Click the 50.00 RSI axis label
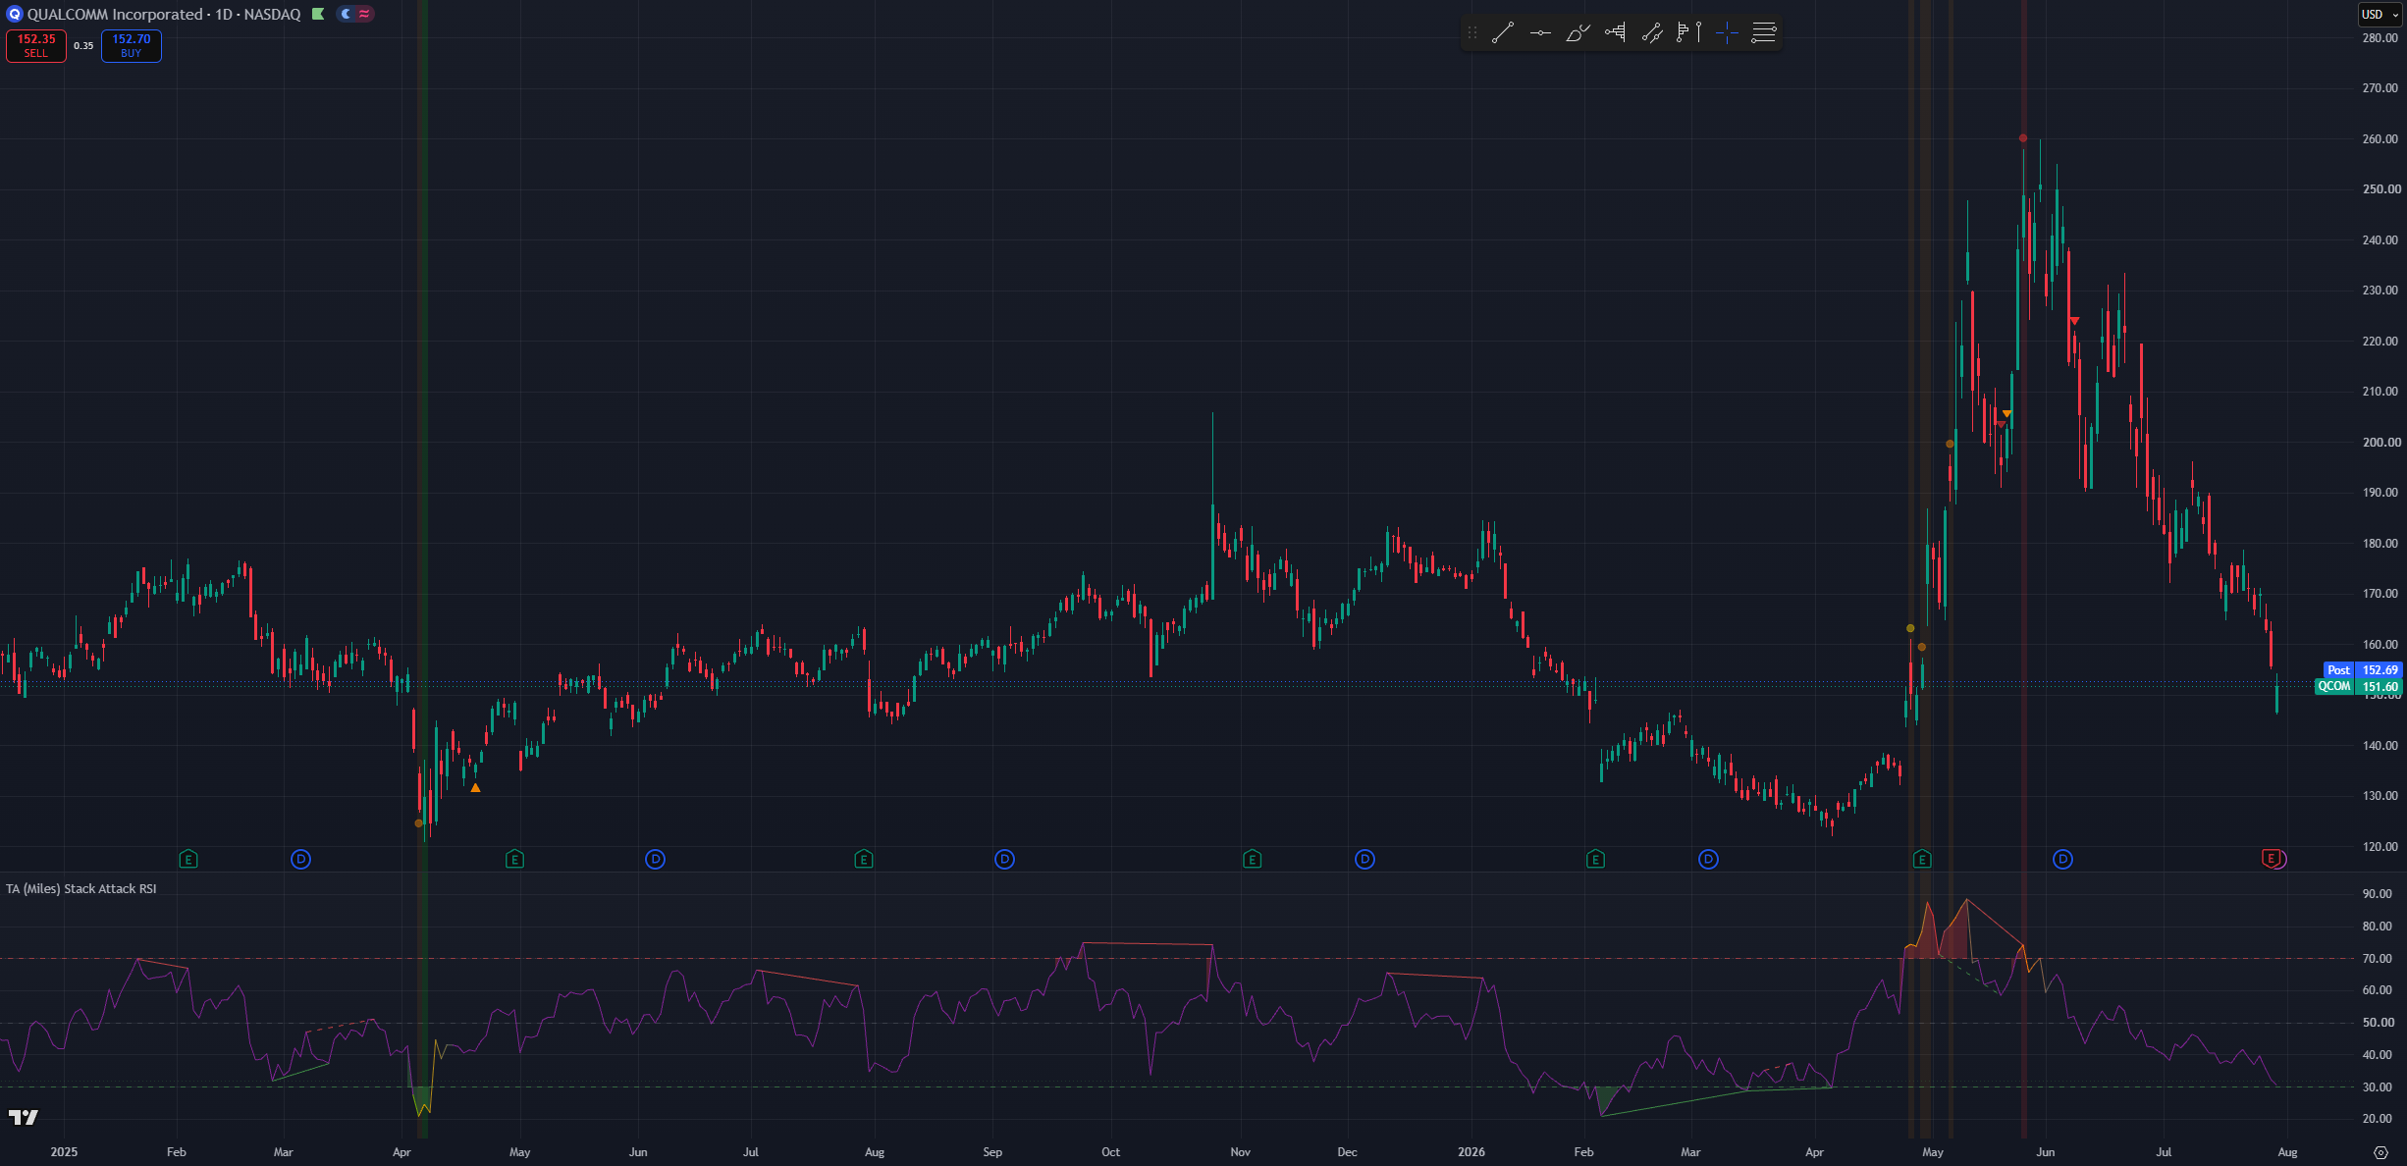This screenshot has height=1166, width=2407. [x=2378, y=1023]
